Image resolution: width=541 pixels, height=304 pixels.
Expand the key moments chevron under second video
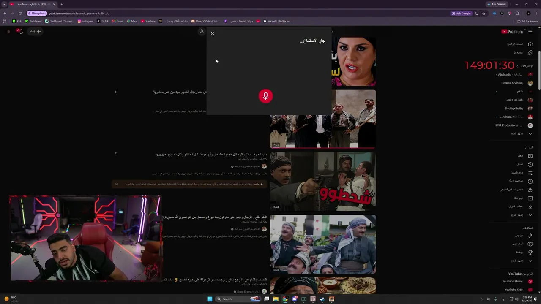[x=117, y=184]
